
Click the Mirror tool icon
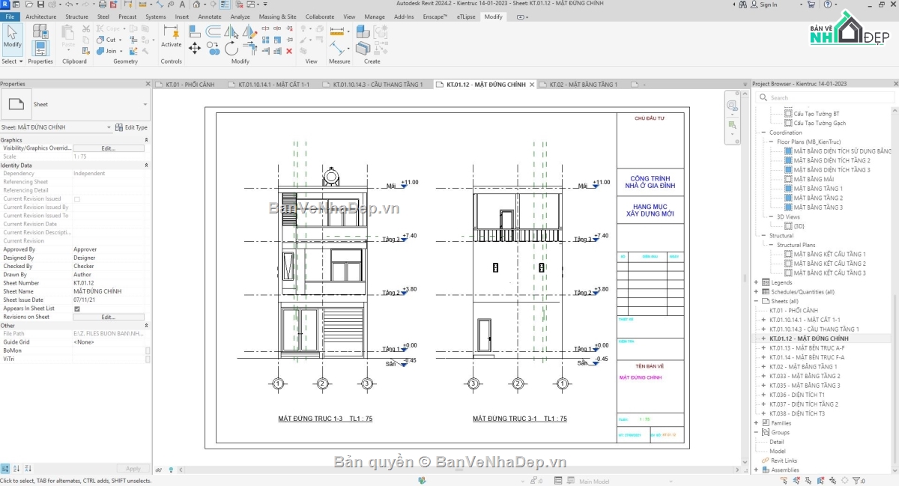[232, 31]
